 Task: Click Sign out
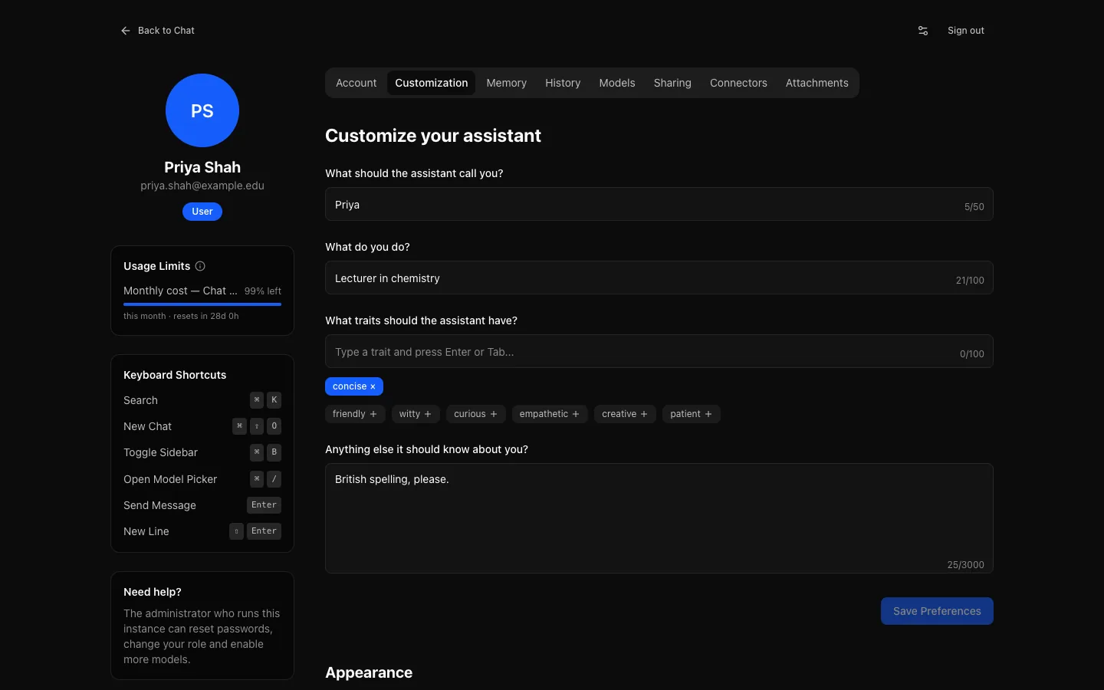click(966, 31)
